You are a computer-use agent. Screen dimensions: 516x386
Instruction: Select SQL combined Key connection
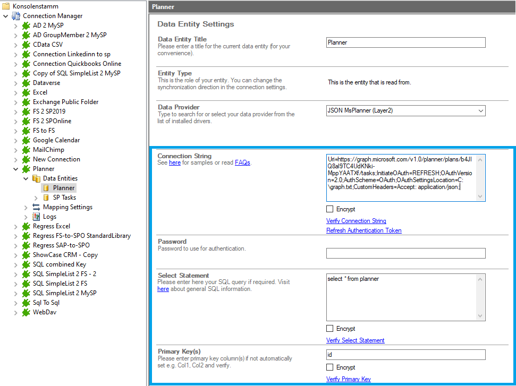[x=59, y=264]
